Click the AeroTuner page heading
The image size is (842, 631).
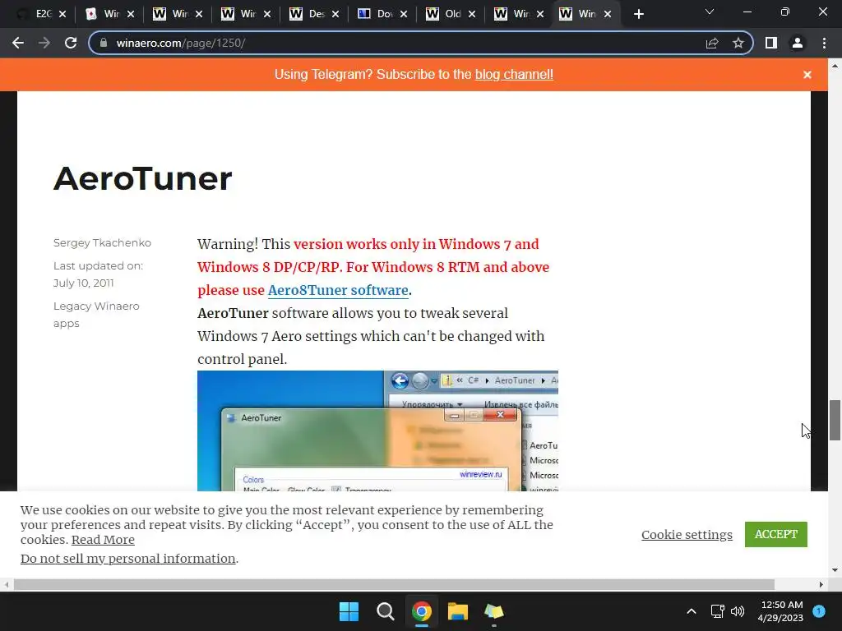coord(143,178)
